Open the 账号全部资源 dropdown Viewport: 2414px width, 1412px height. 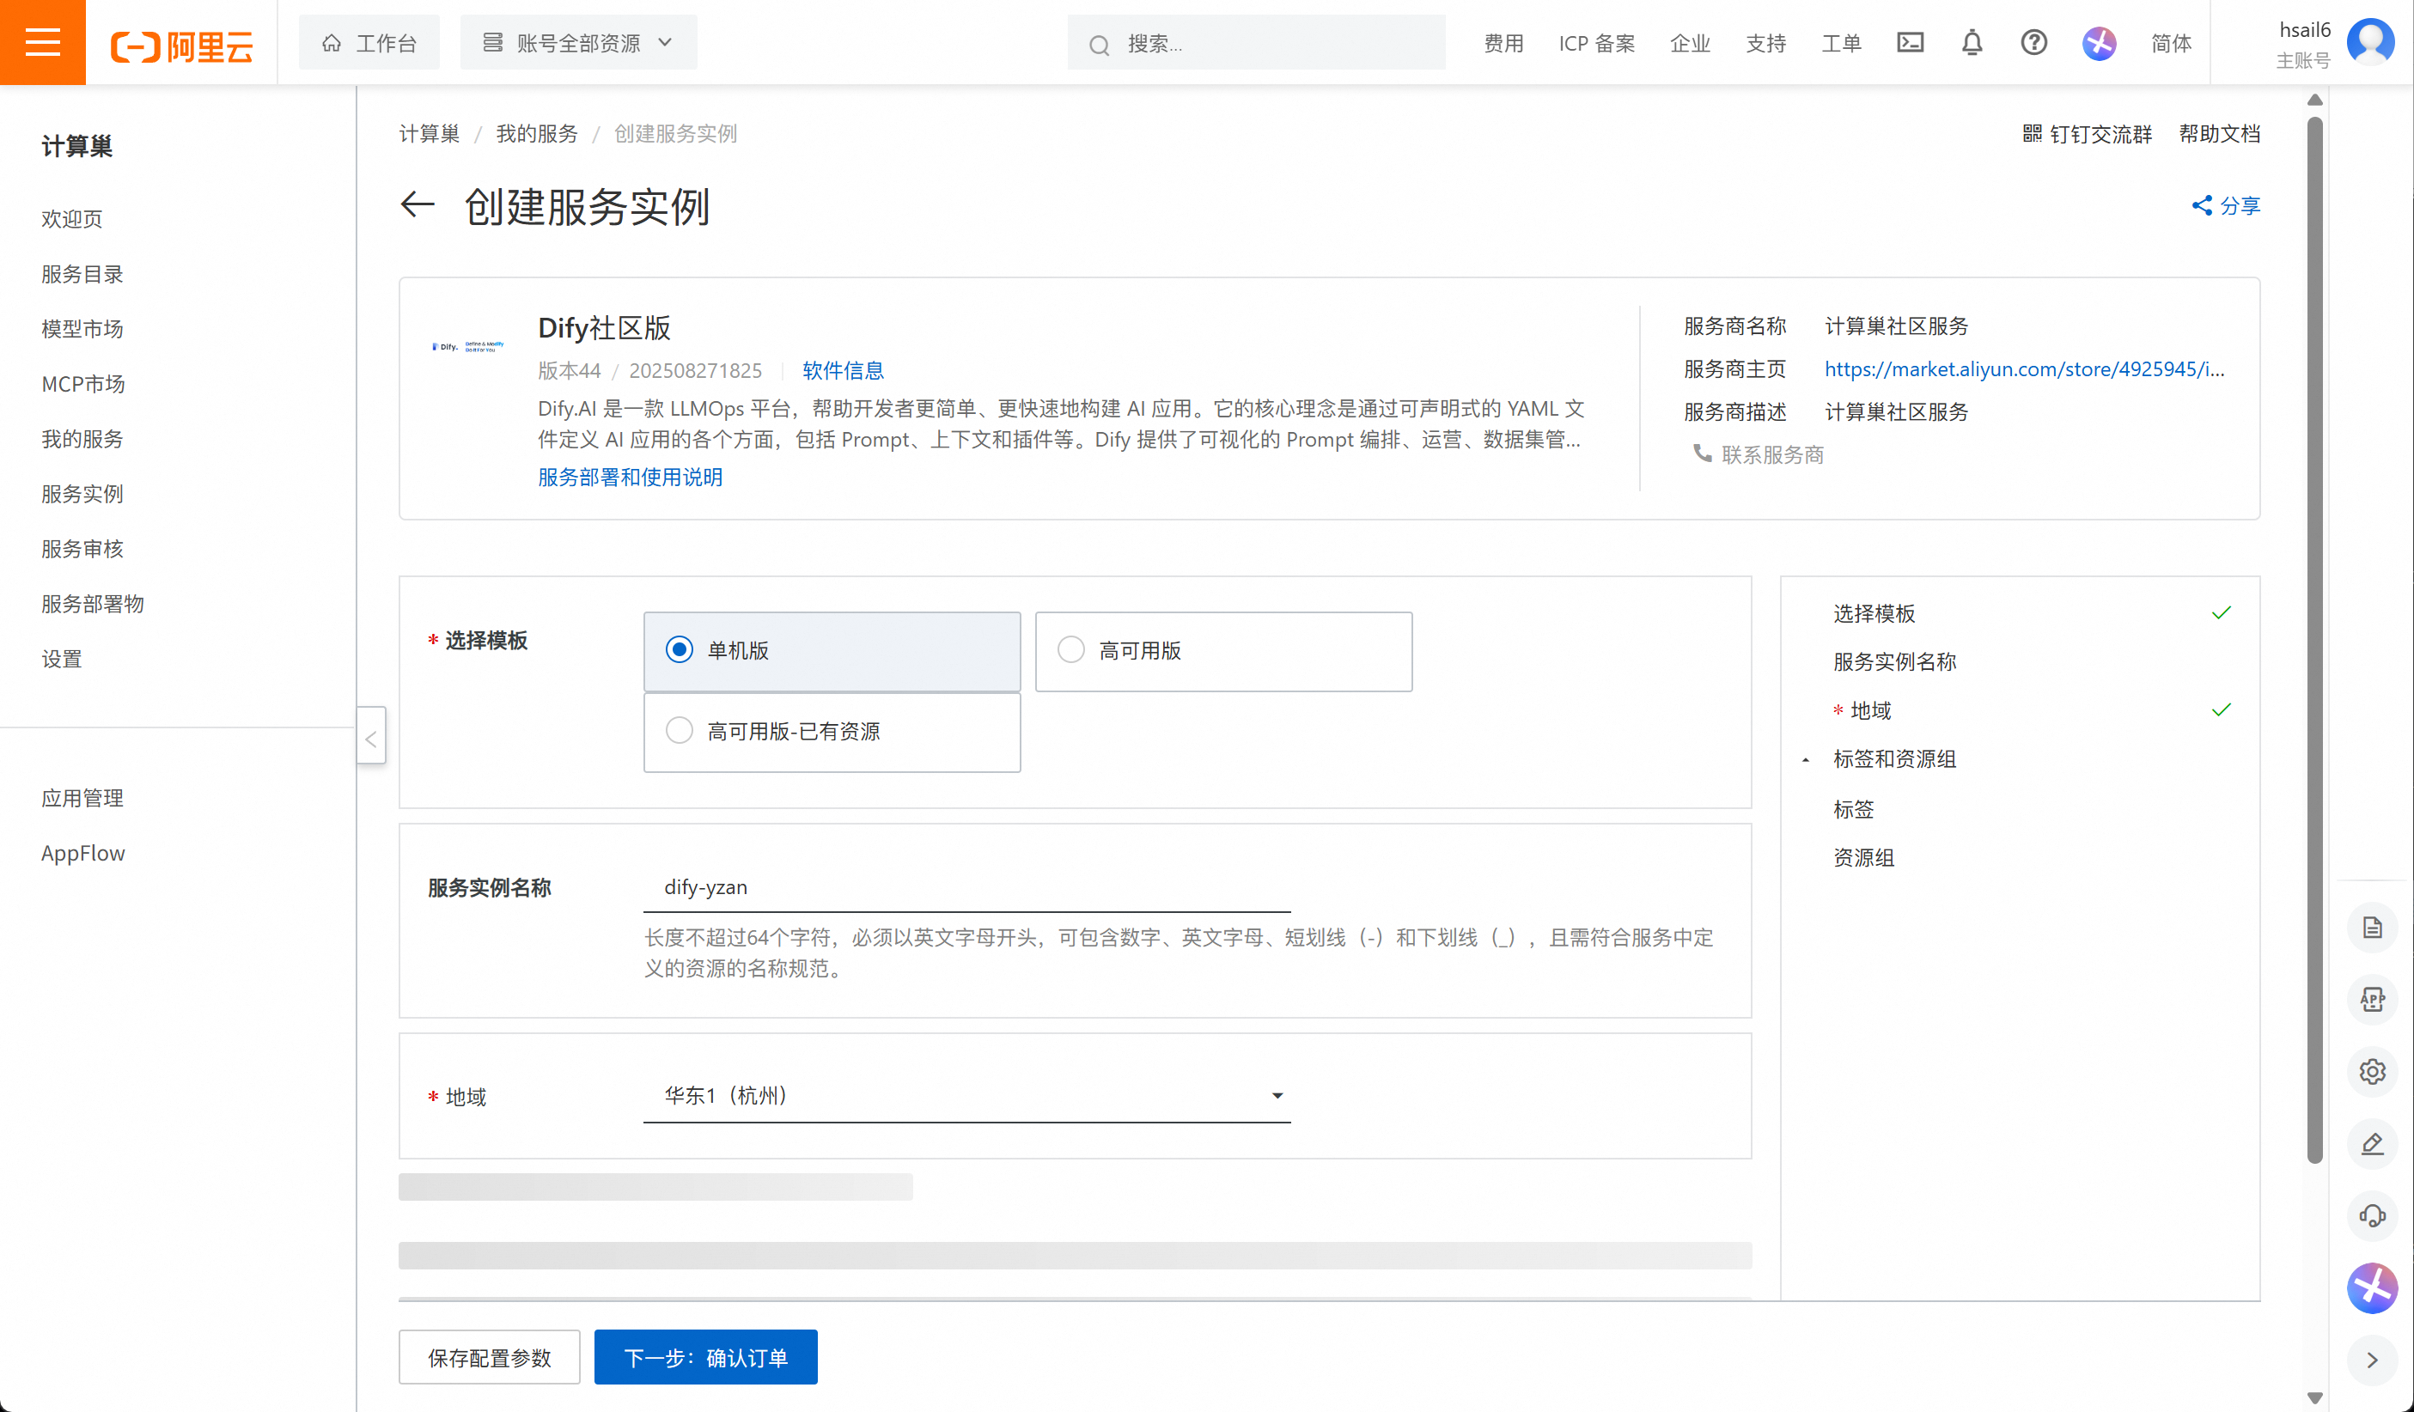[x=577, y=42]
